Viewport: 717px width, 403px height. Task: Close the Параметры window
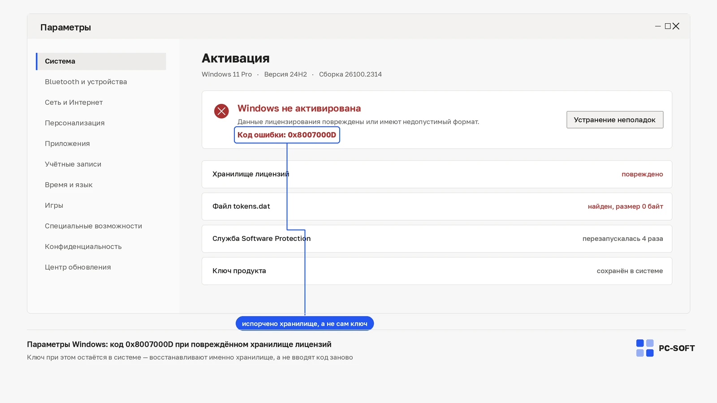pos(676,26)
